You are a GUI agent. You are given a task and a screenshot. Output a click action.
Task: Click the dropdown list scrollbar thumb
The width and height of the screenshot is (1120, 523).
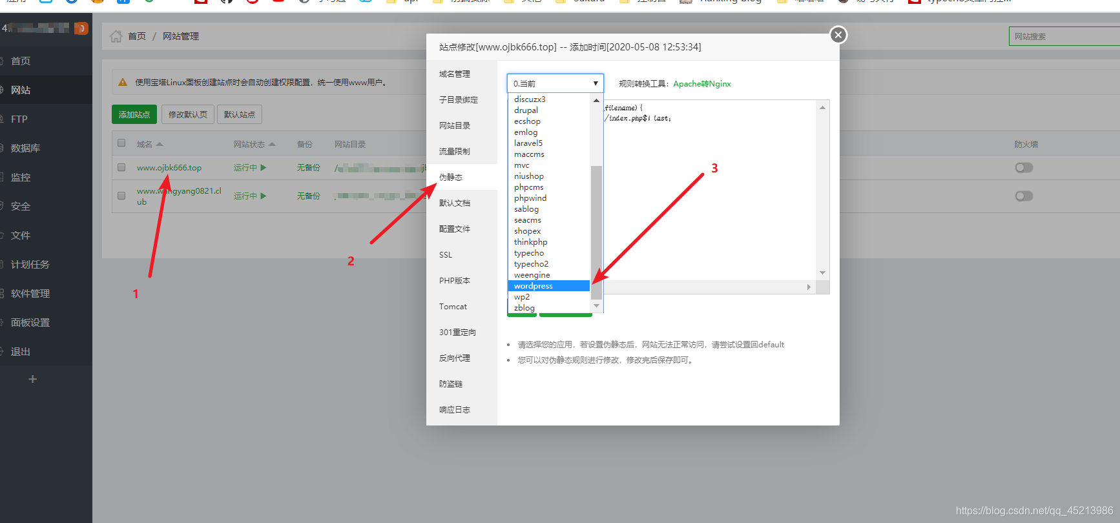tap(596, 232)
